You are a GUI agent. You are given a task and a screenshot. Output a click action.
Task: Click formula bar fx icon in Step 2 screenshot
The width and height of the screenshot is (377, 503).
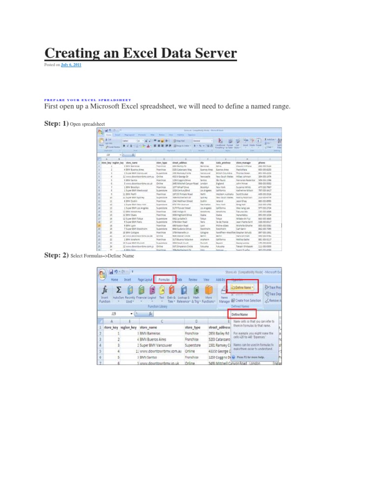tap(150, 314)
